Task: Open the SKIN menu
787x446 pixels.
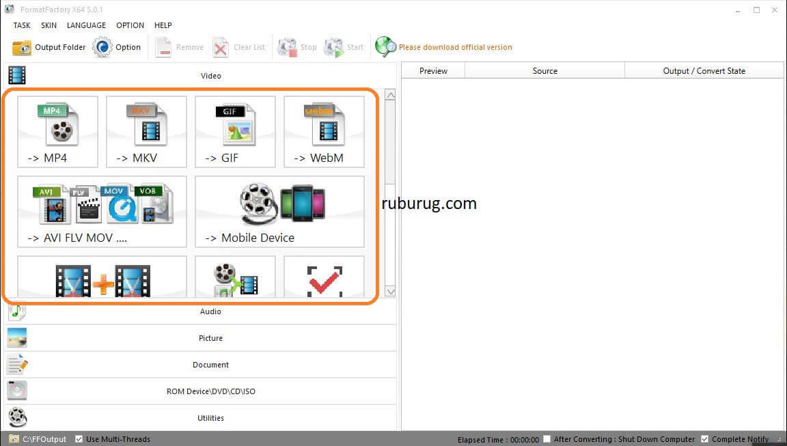Action: tap(49, 25)
